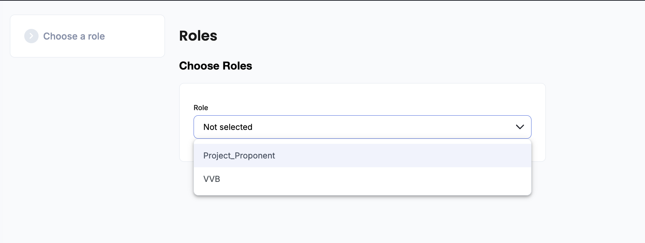This screenshot has height=243, width=645.
Task: Click the VVB option text
Action: point(212,179)
